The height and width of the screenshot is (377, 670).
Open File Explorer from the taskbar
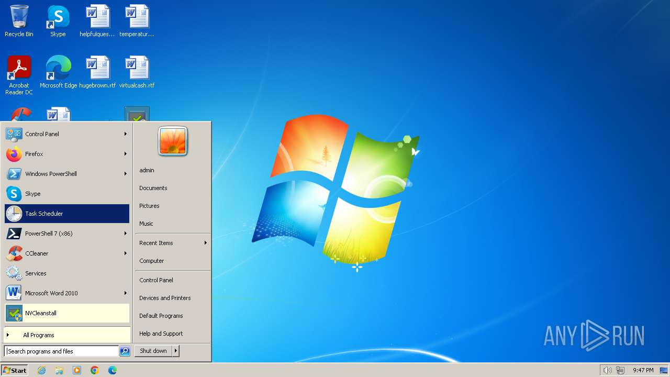59,370
